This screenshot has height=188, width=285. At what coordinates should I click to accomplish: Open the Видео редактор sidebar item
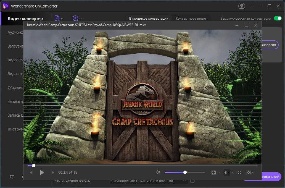click(15, 74)
